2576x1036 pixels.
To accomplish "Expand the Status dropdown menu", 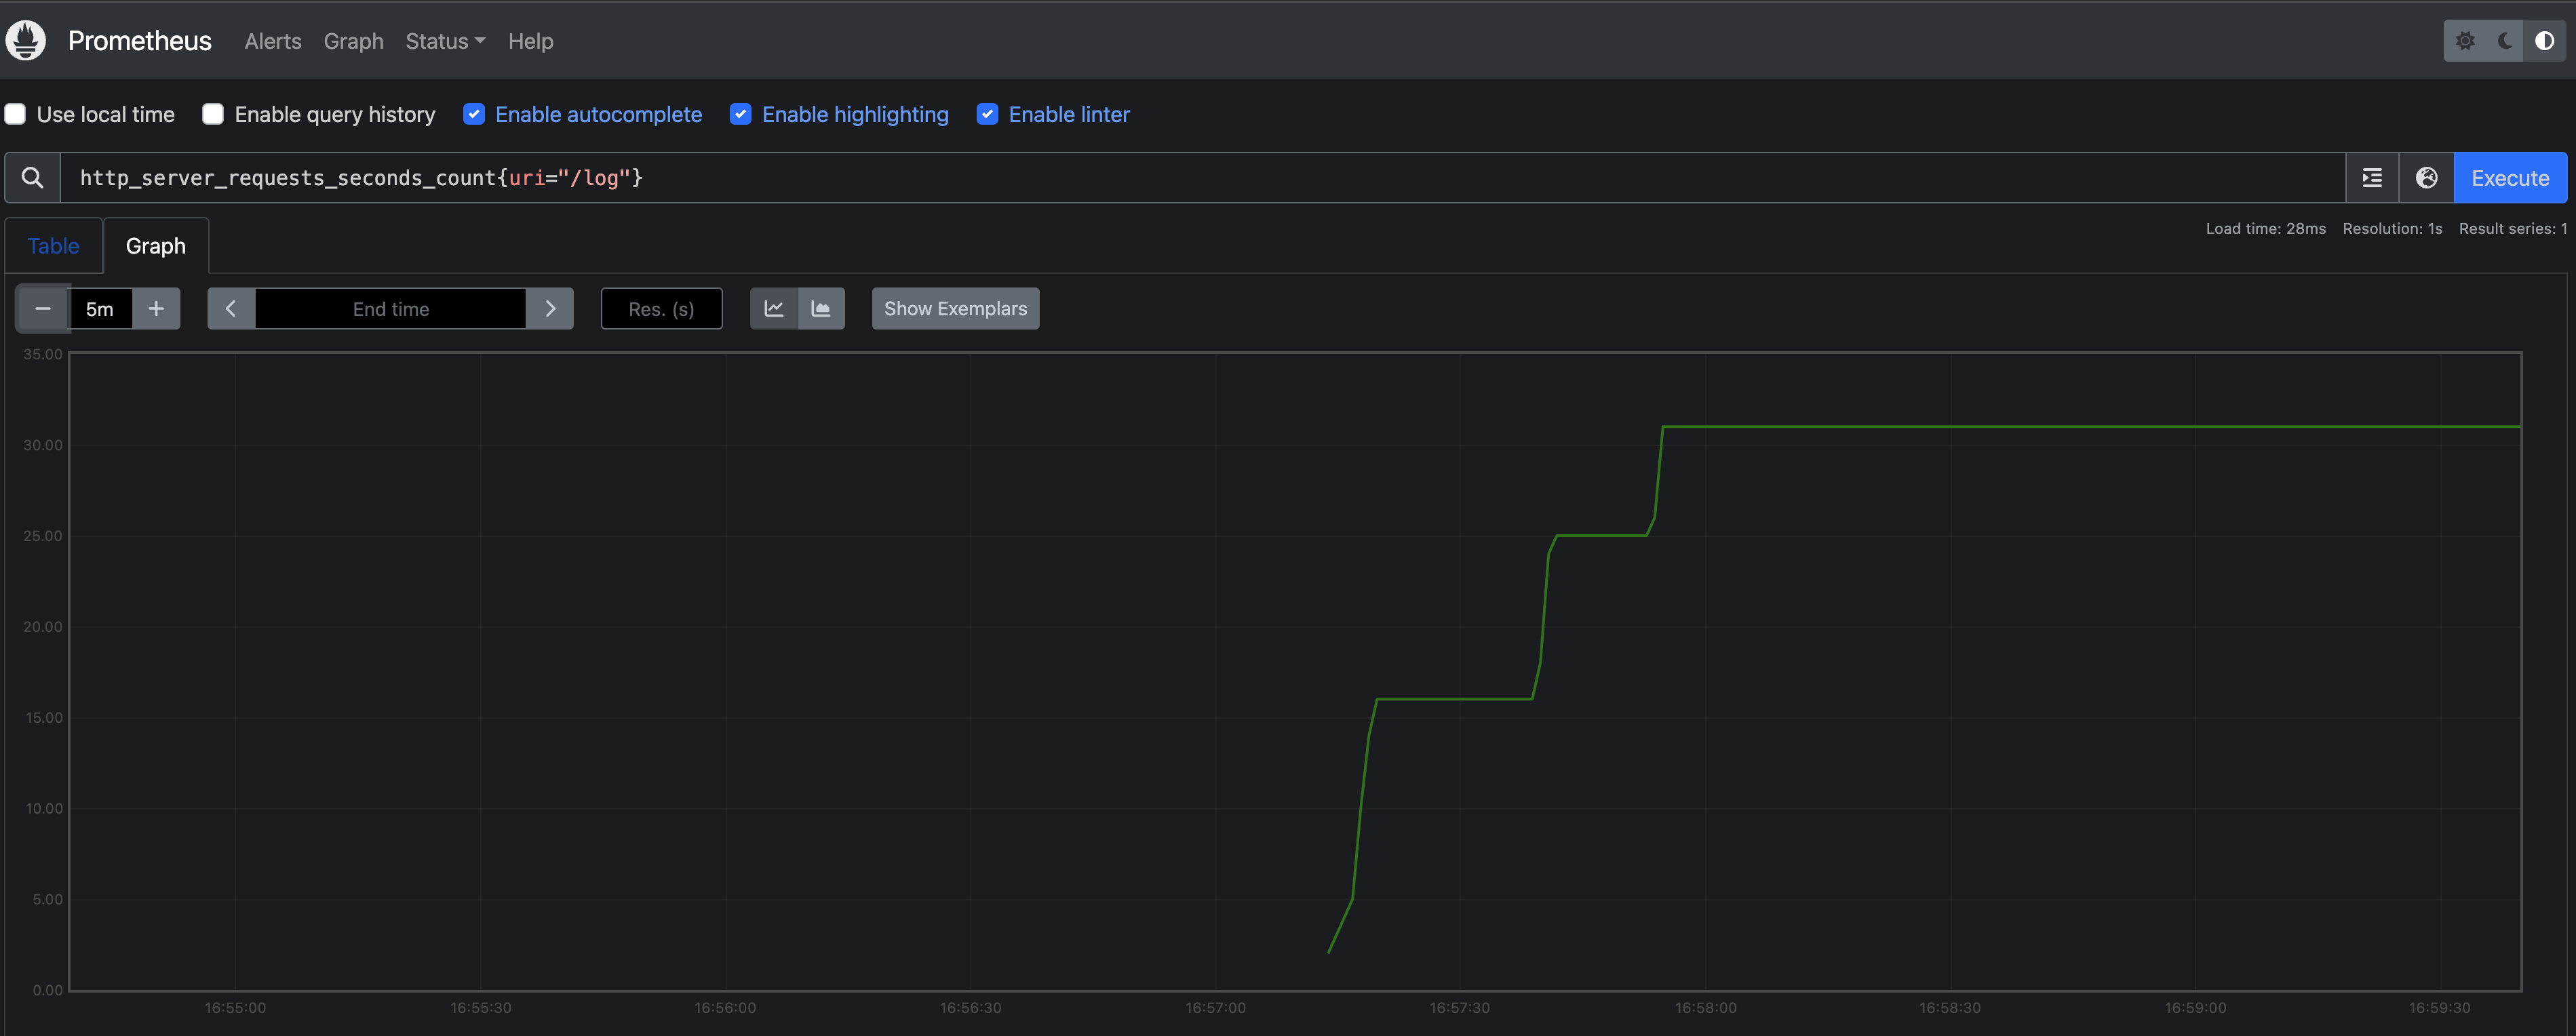I will tap(445, 41).
